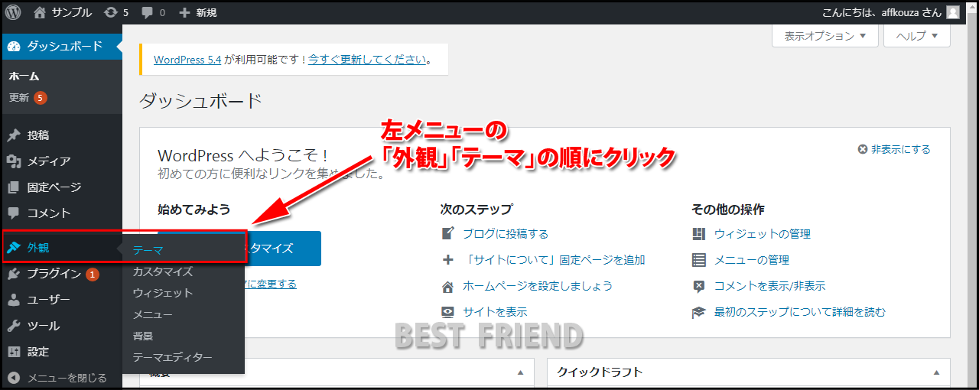
Task: Open the ウィジェットの管理 link
Action: (x=763, y=234)
